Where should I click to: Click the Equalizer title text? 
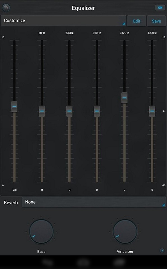click(83, 8)
